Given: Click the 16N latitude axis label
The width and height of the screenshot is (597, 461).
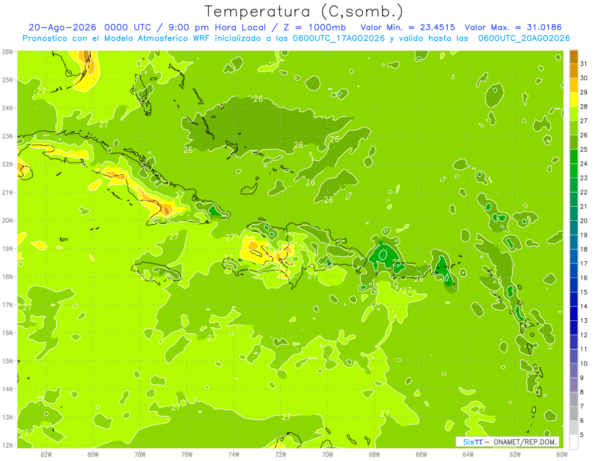Looking at the screenshot, I should (7, 333).
